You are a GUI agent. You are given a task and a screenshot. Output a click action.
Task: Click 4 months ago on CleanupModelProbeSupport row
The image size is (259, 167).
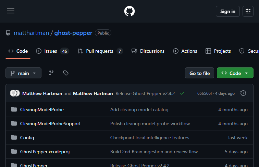click(x=233, y=124)
